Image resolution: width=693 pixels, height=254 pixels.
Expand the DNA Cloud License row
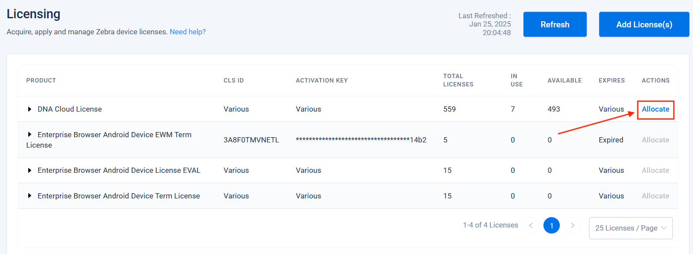[x=30, y=109]
